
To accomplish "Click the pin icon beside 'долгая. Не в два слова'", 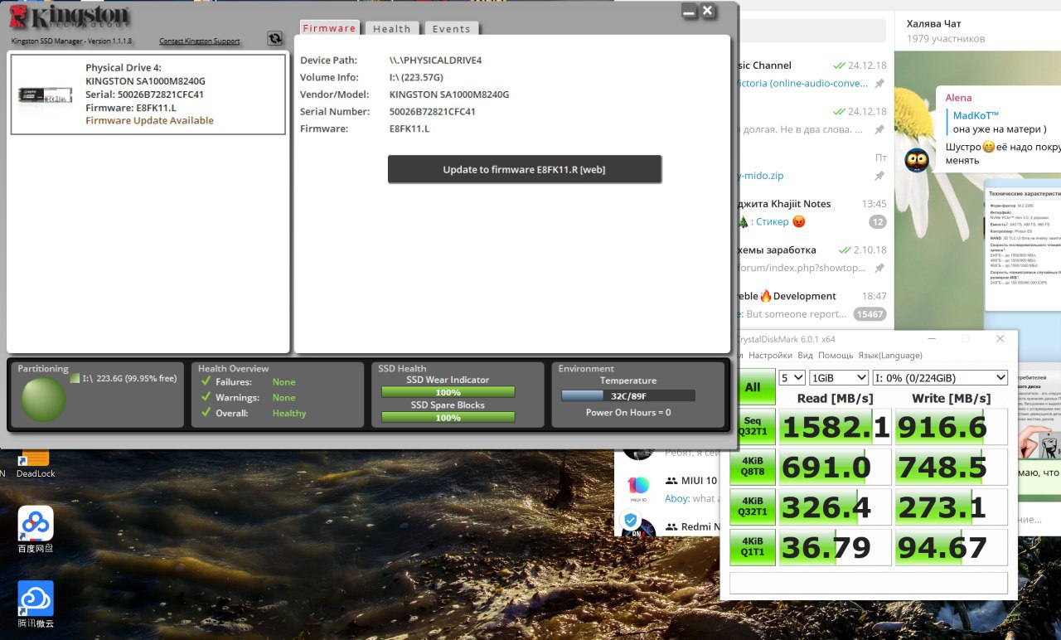I will [x=879, y=129].
